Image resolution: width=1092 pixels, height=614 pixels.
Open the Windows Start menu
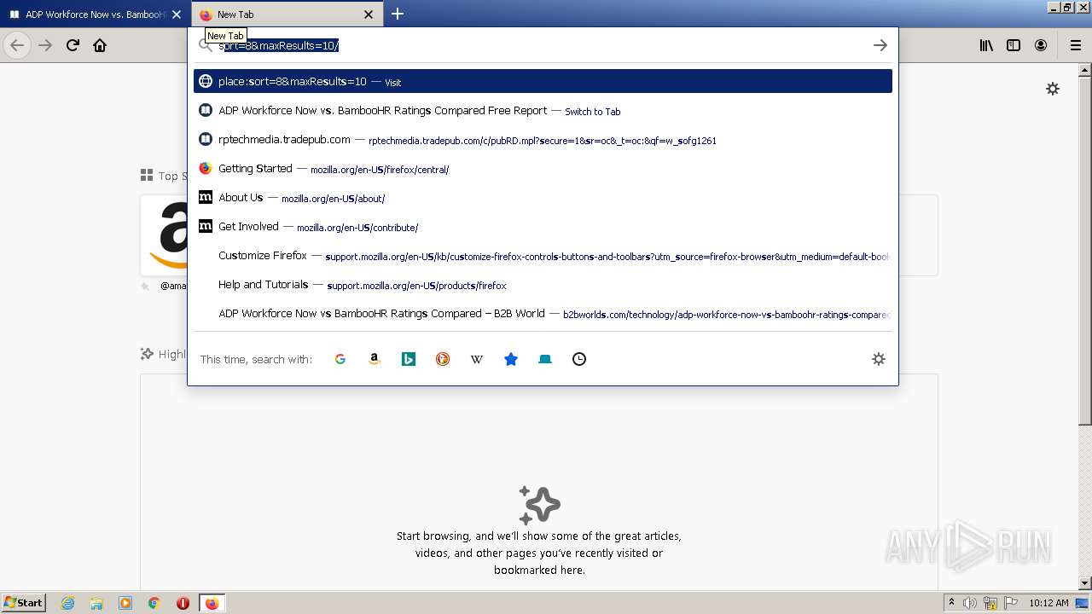point(24,602)
